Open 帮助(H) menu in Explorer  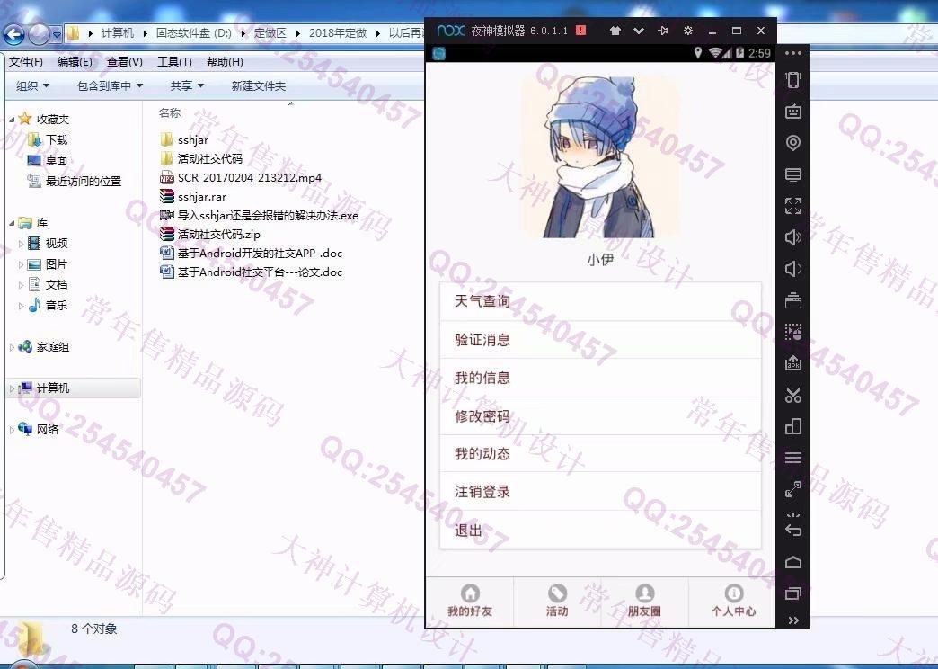(x=225, y=62)
